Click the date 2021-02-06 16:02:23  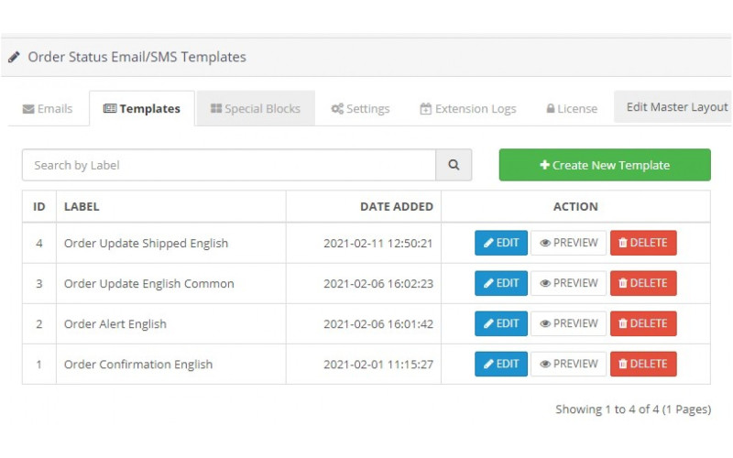point(378,284)
